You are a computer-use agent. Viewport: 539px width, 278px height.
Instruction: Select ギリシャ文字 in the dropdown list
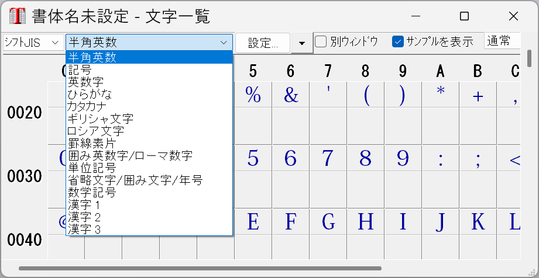[x=101, y=119]
